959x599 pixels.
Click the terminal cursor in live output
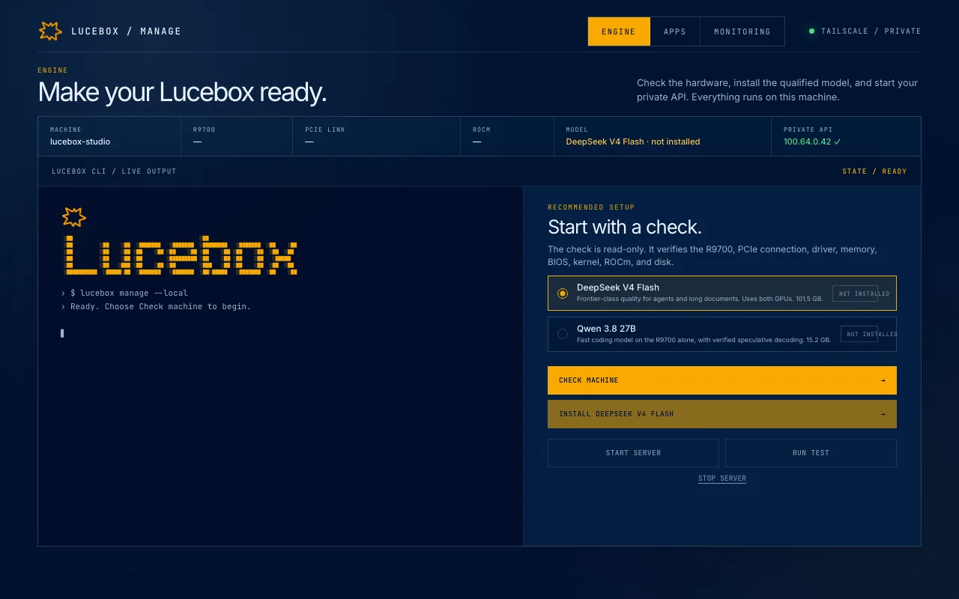62,333
